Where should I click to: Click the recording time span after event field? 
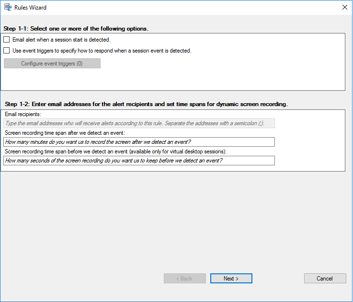139,142
